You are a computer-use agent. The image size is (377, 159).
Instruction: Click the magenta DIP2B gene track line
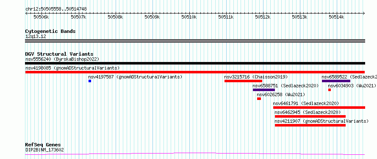coord(195,154)
